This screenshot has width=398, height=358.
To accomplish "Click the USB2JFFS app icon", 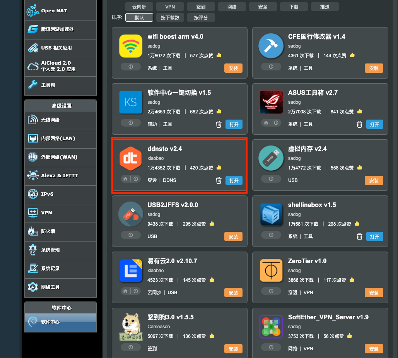I will point(131,214).
